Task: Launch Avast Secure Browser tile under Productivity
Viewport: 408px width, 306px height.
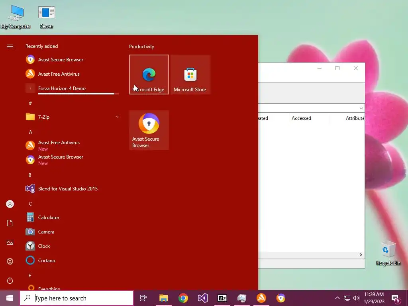Action: click(149, 130)
